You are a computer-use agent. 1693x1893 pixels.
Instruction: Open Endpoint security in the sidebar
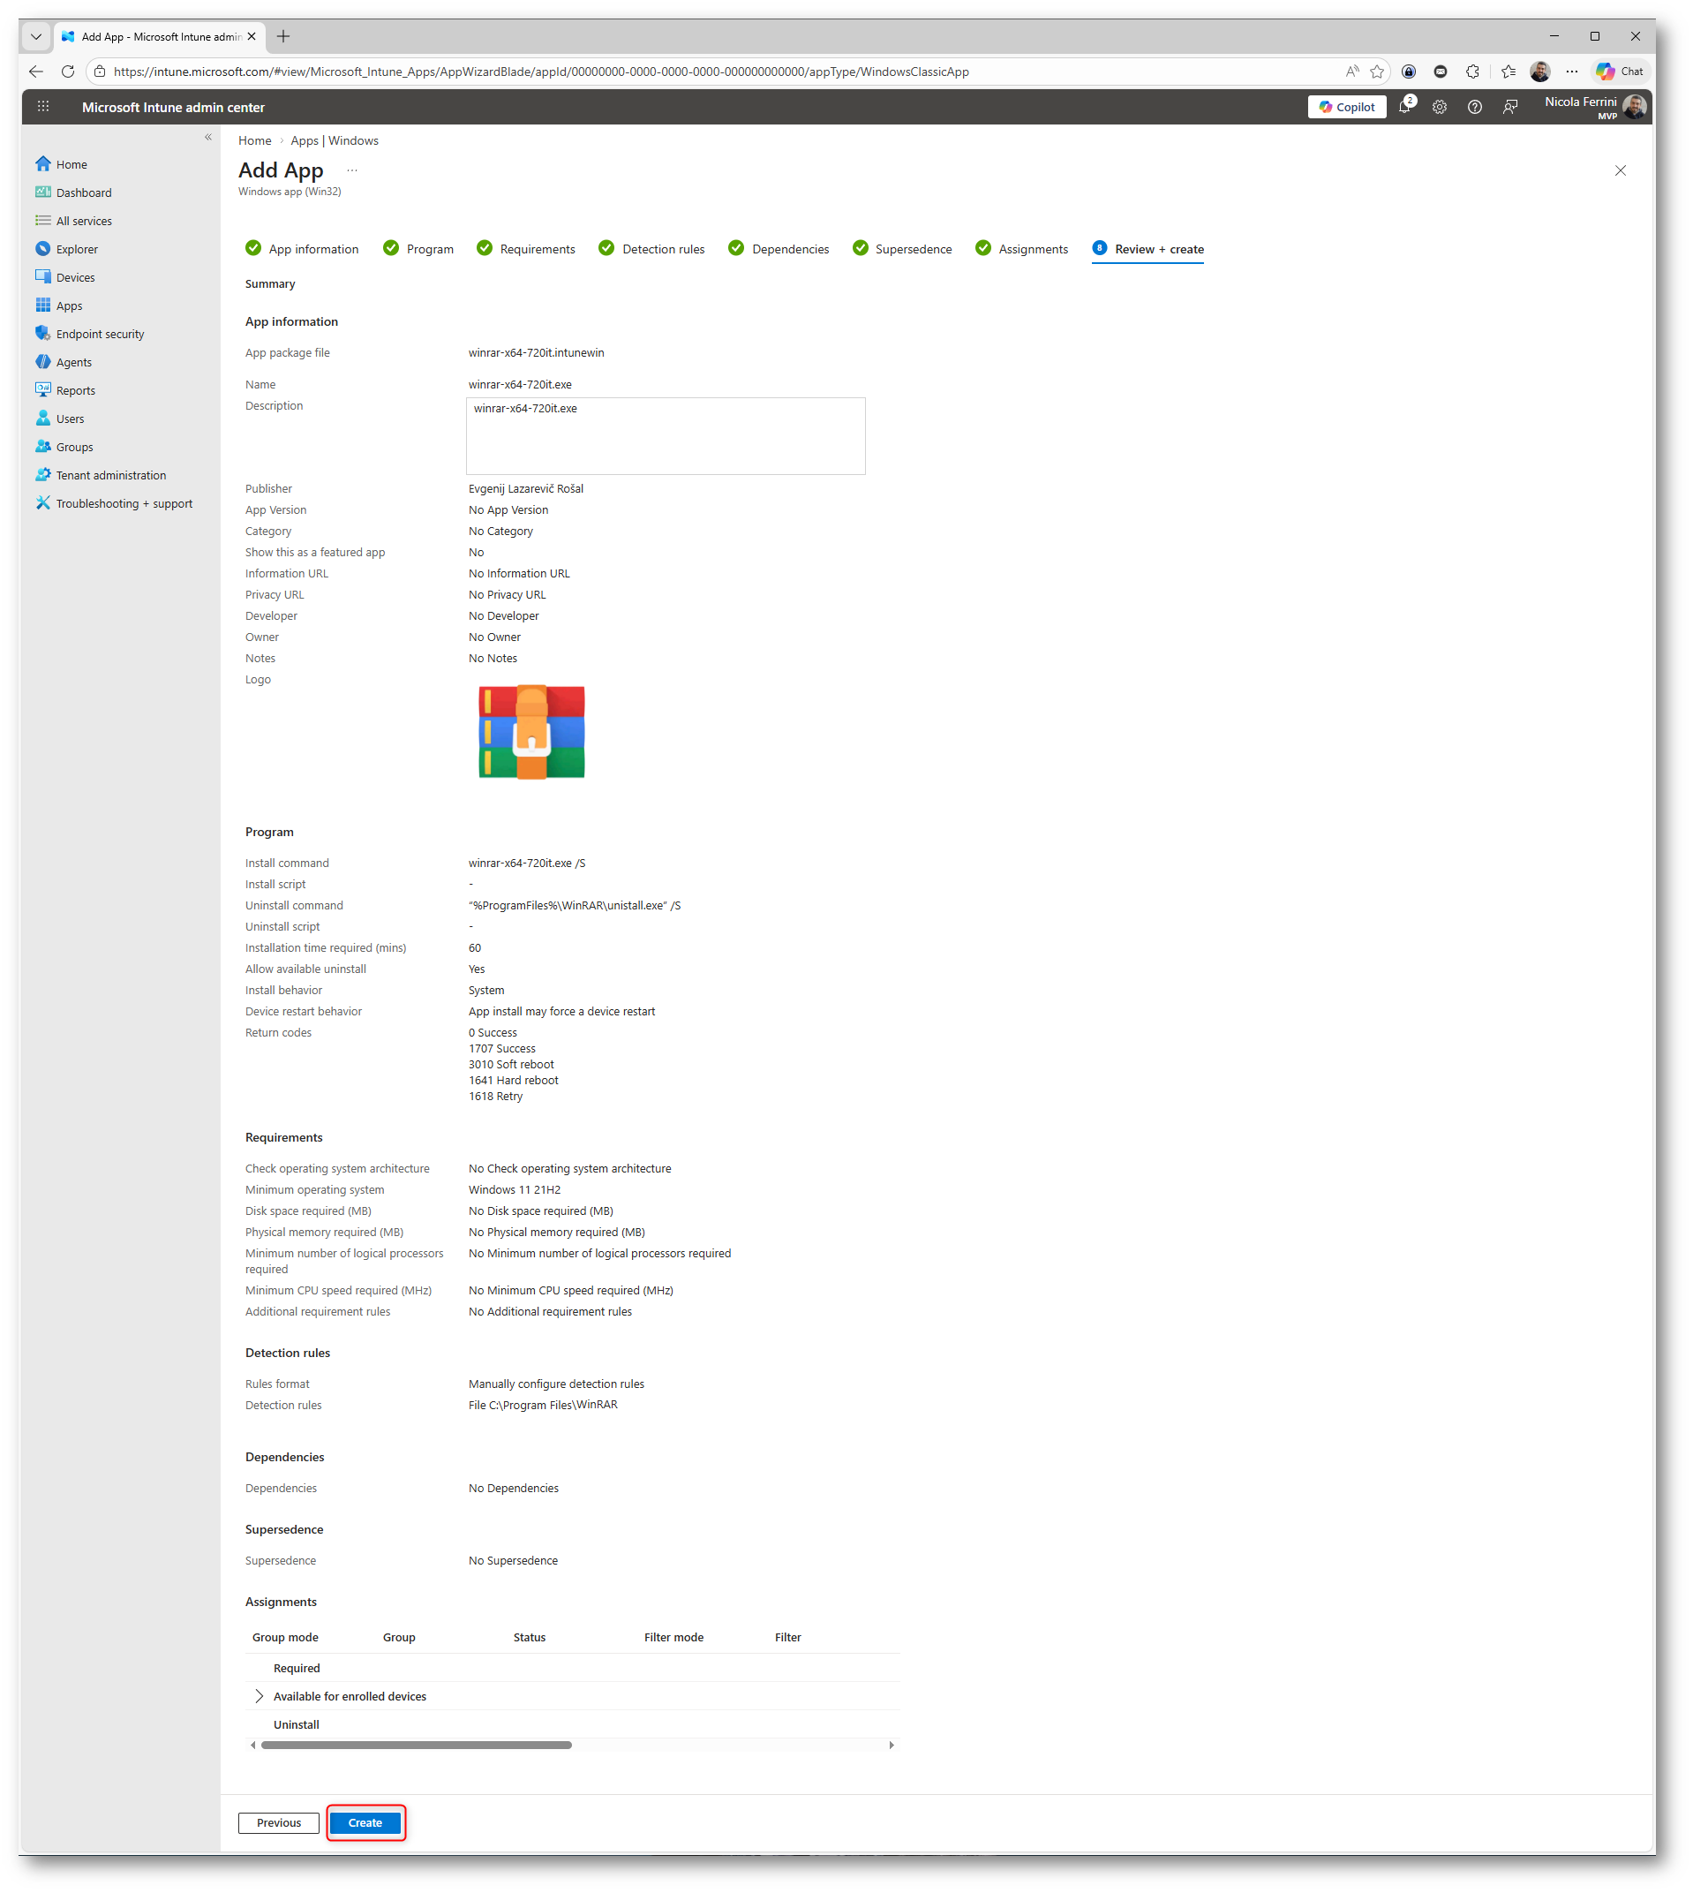pyautogui.click(x=90, y=334)
